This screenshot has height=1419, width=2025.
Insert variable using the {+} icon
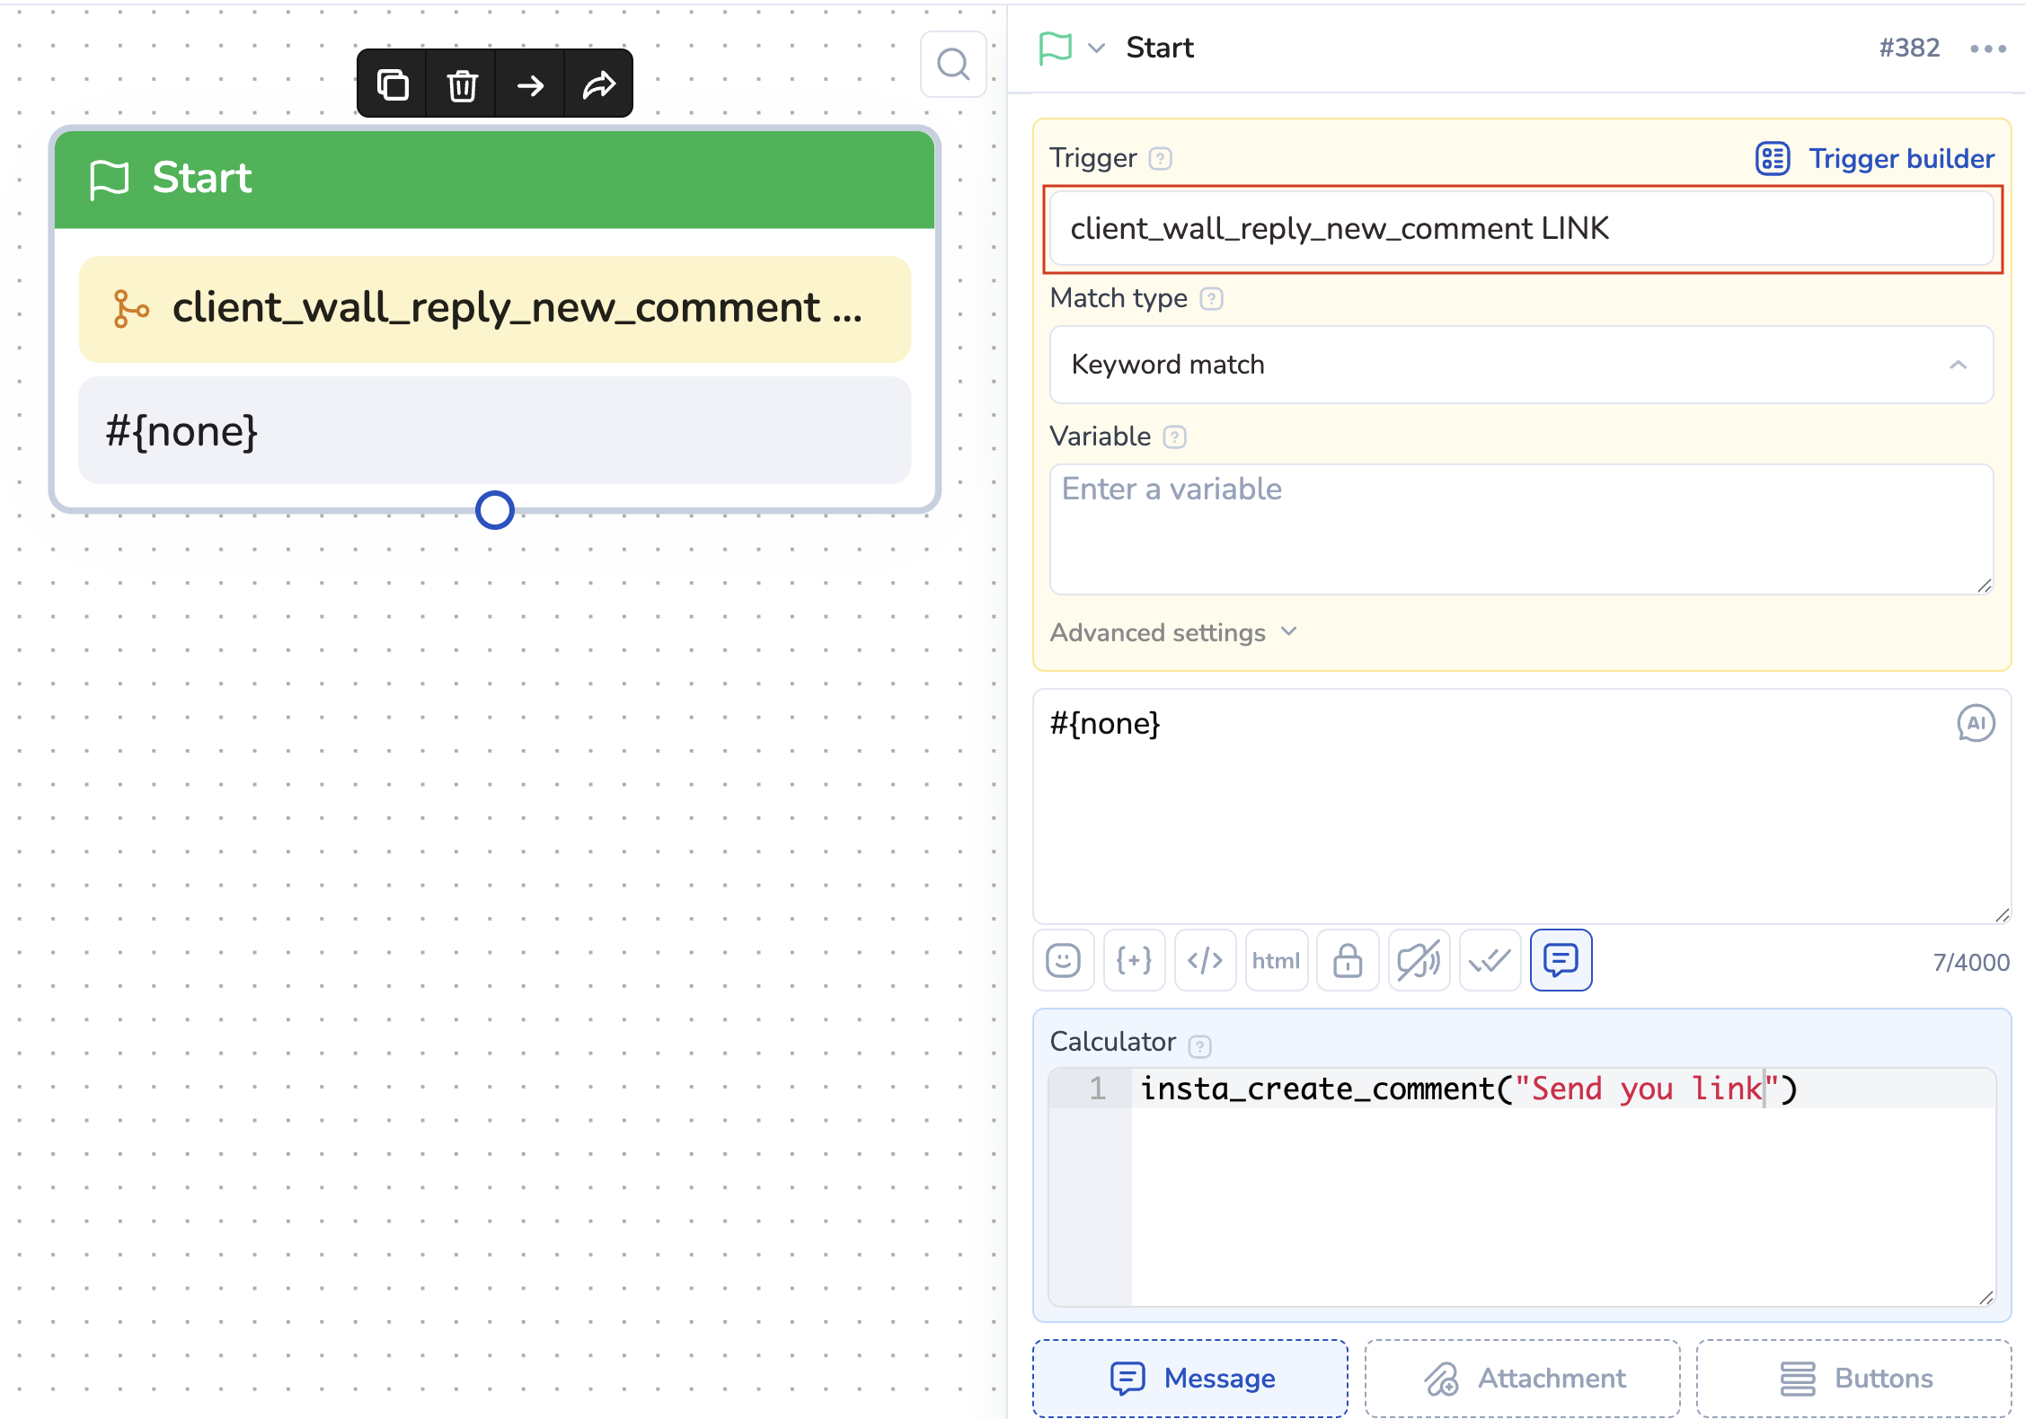click(x=1134, y=960)
